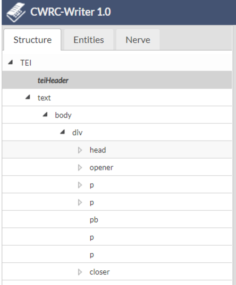Collapse the div node arrow
This screenshot has height=285, width=236.
click(x=62, y=132)
